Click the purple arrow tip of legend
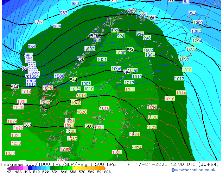223x173 pixels. [8, 168]
